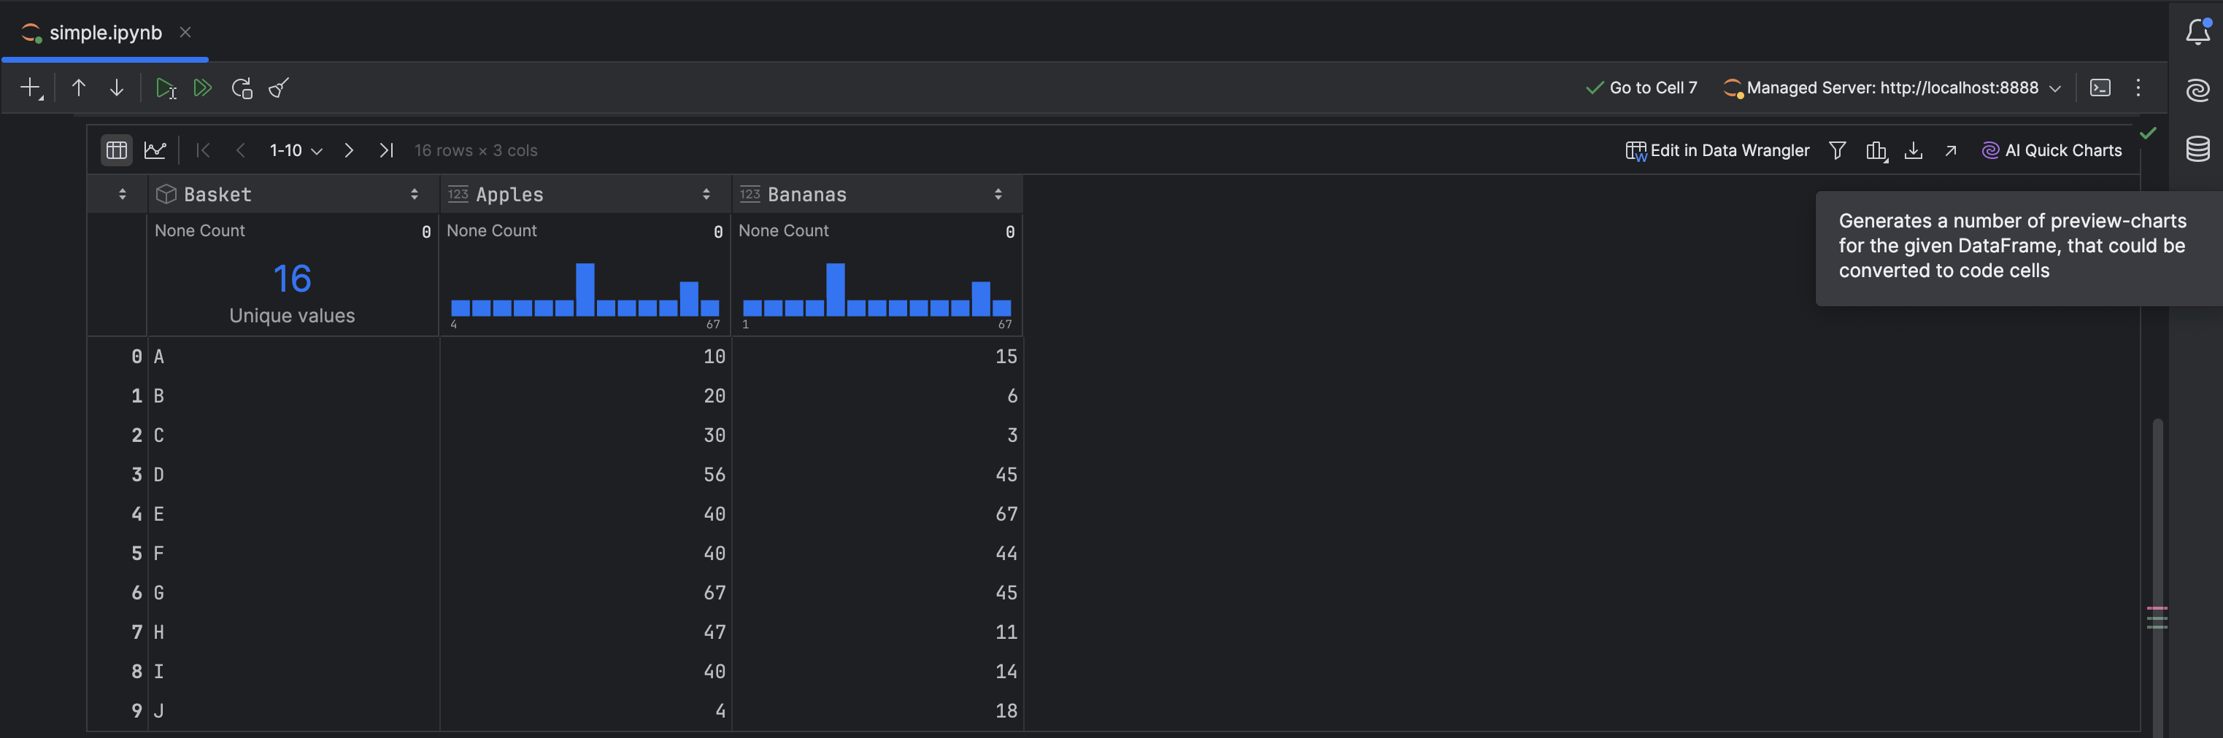Toggle column statistics settings icon
This screenshot has height=738, width=2223.
tap(1875, 150)
